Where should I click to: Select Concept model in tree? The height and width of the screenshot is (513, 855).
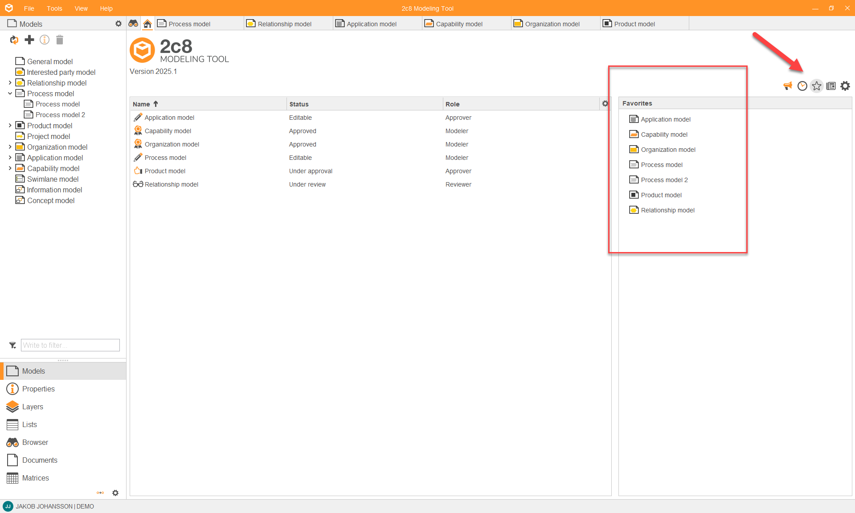45,200
